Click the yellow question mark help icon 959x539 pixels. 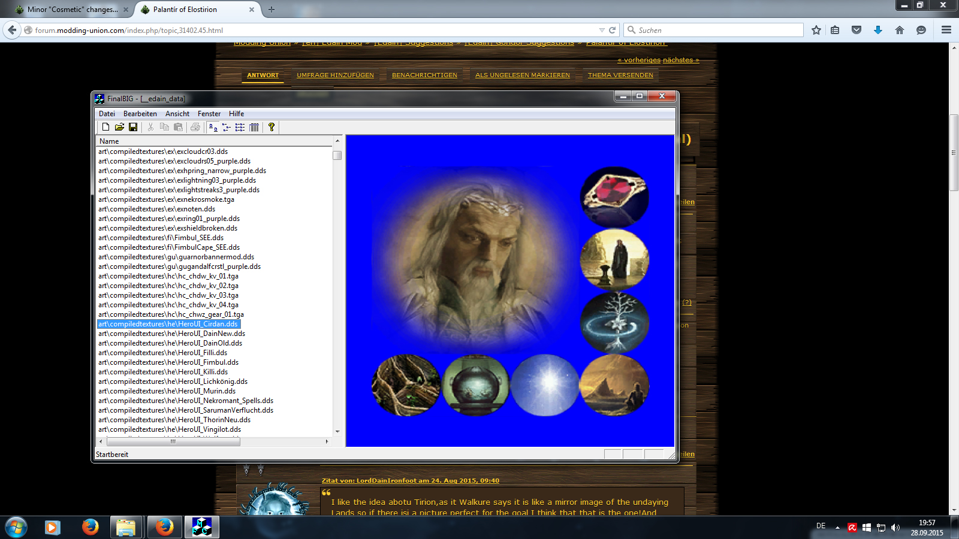click(272, 127)
